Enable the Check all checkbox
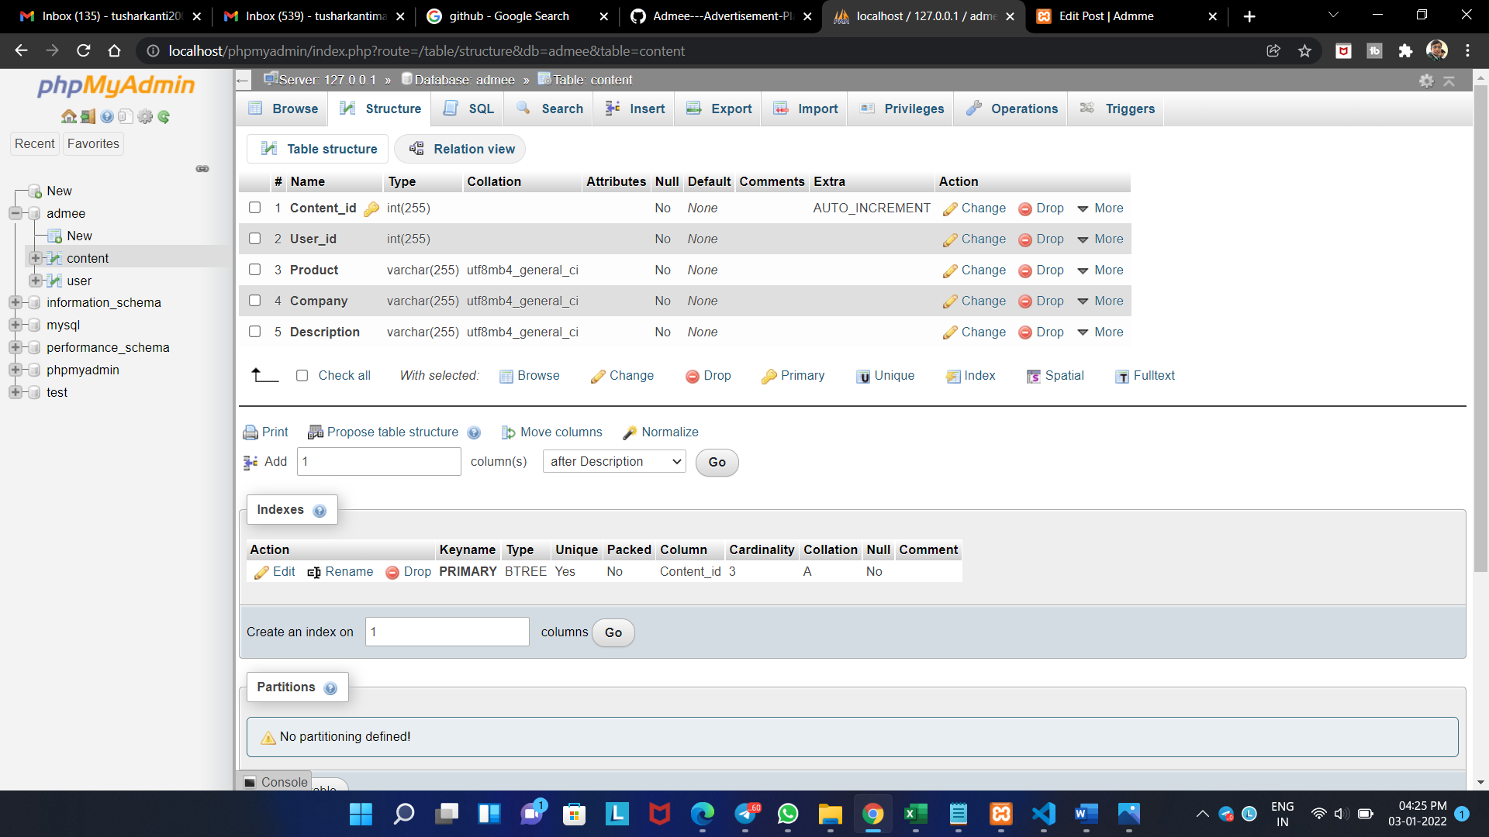This screenshot has width=1489, height=837. click(x=302, y=375)
